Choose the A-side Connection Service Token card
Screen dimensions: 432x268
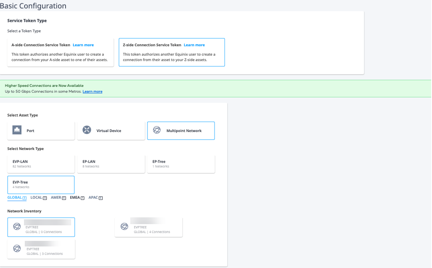60,52
